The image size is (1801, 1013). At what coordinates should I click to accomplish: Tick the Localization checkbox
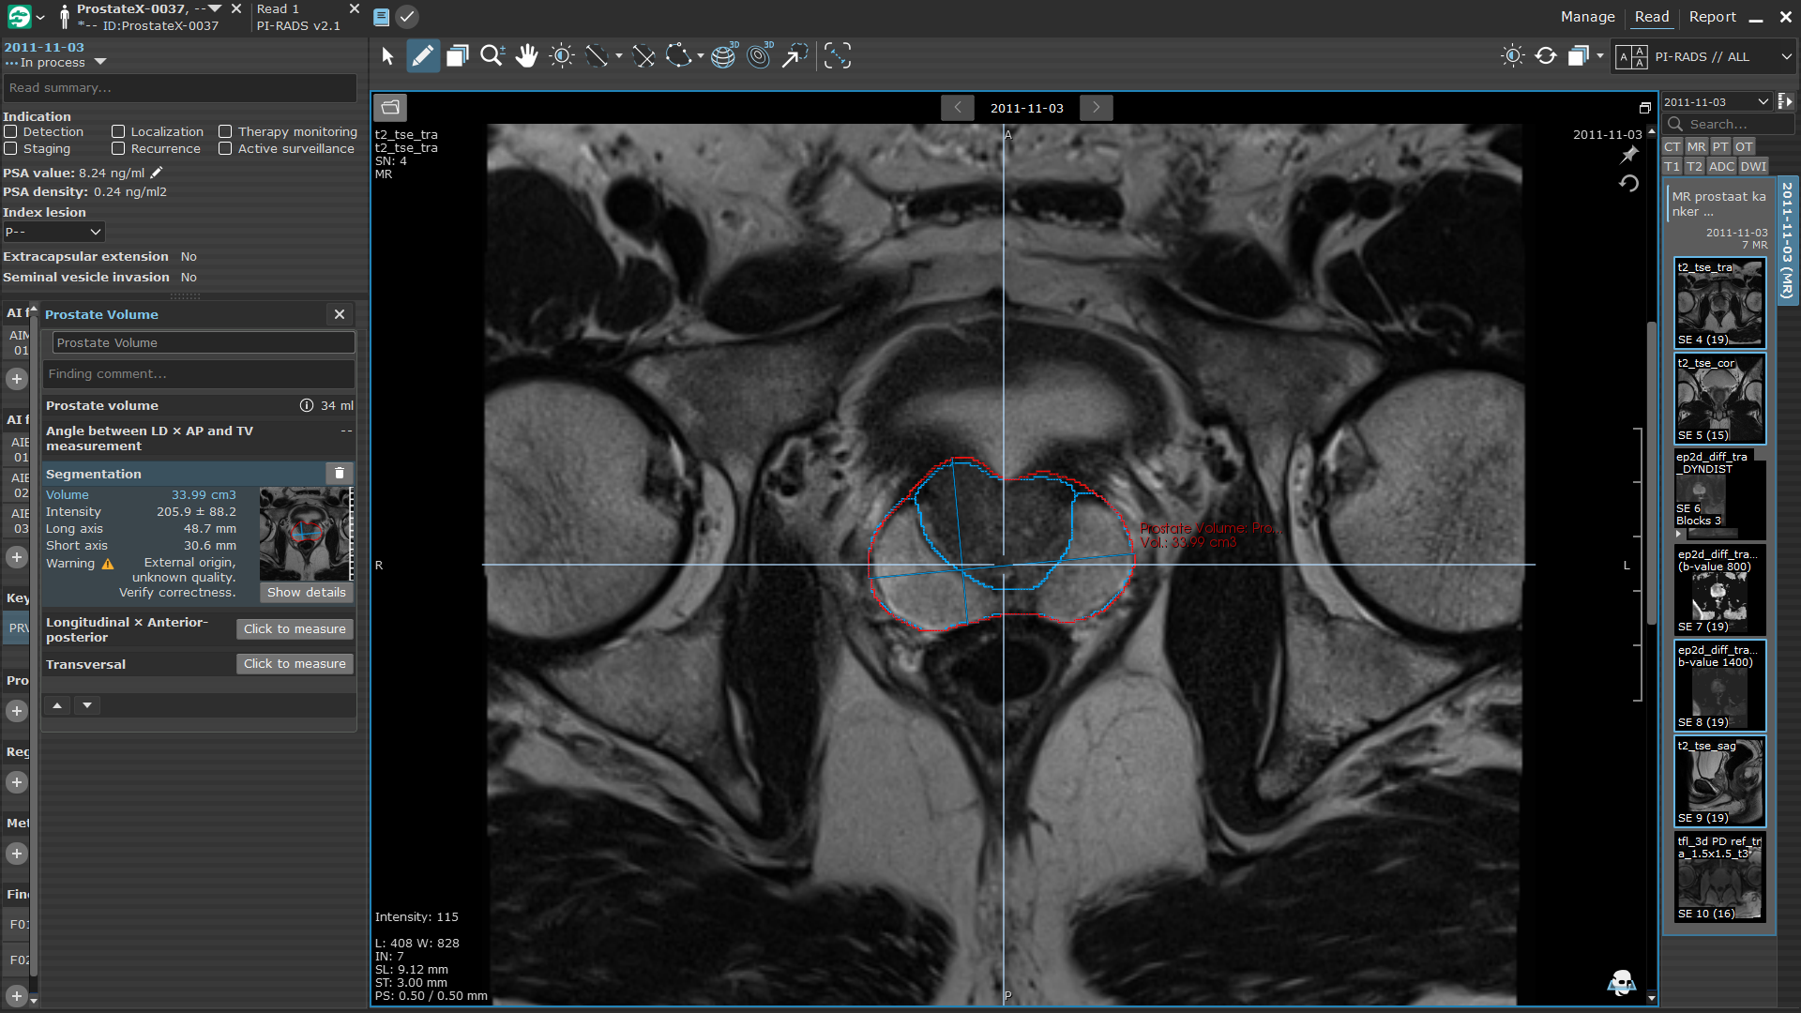click(x=118, y=132)
